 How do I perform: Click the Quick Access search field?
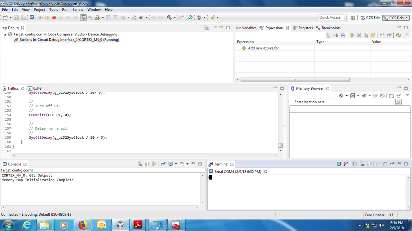(x=332, y=17)
